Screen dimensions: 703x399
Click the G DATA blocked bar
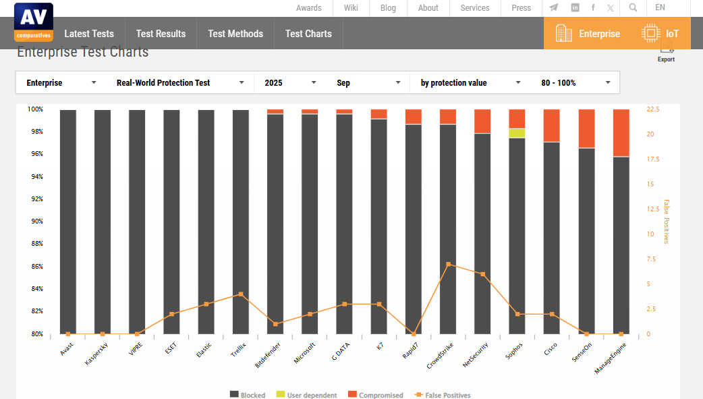(344, 224)
